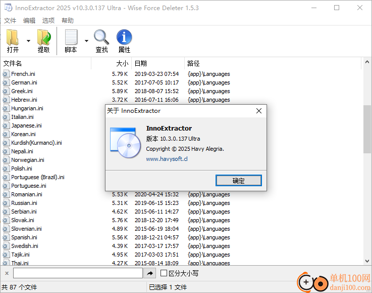372x293 pixels.
Task: Open the 脚本 script toolbar icon
Action: coord(71,41)
